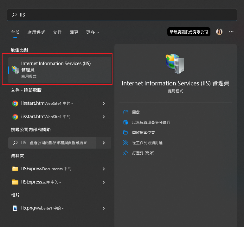Click Chrome icon of second iisstart.htm result
The image size is (244, 227).
(x=15, y=117)
